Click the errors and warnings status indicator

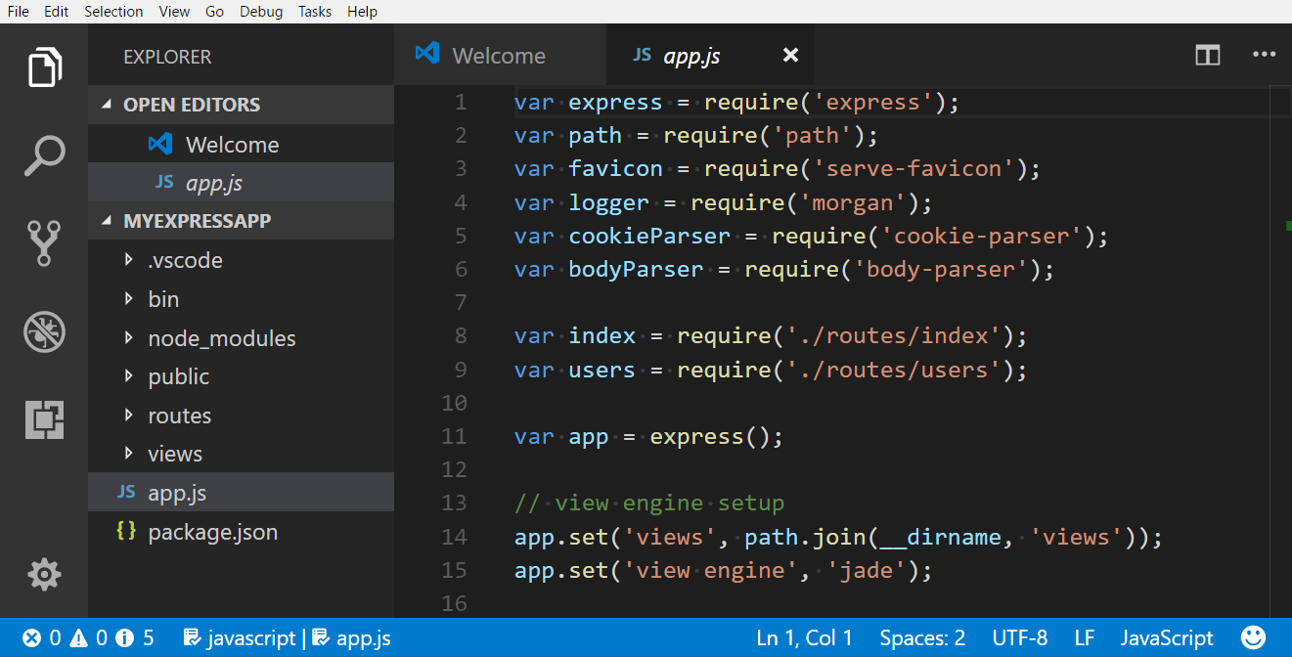pyautogui.click(x=88, y=638)
